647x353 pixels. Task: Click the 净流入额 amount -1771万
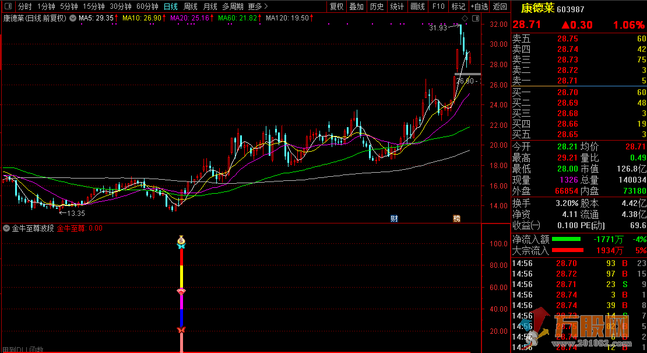(x=608, y=239)
